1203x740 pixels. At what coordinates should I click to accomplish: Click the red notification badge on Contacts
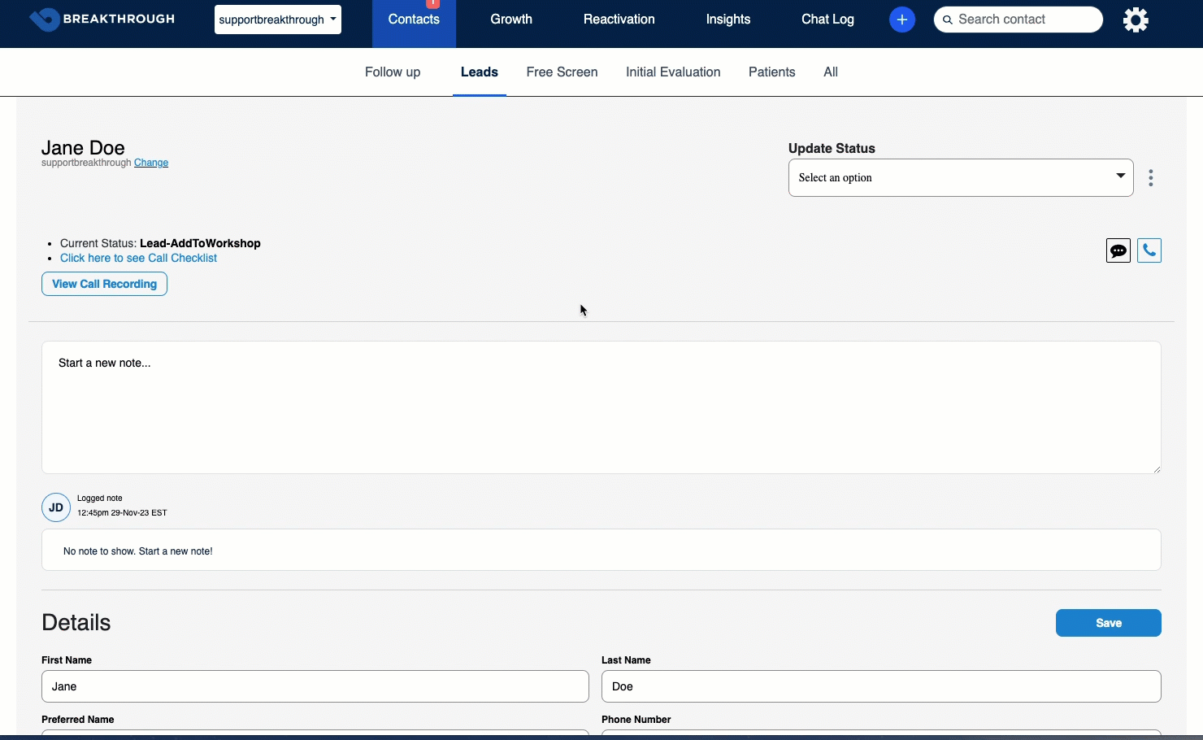pyautogui.click(x=432, y=3)
